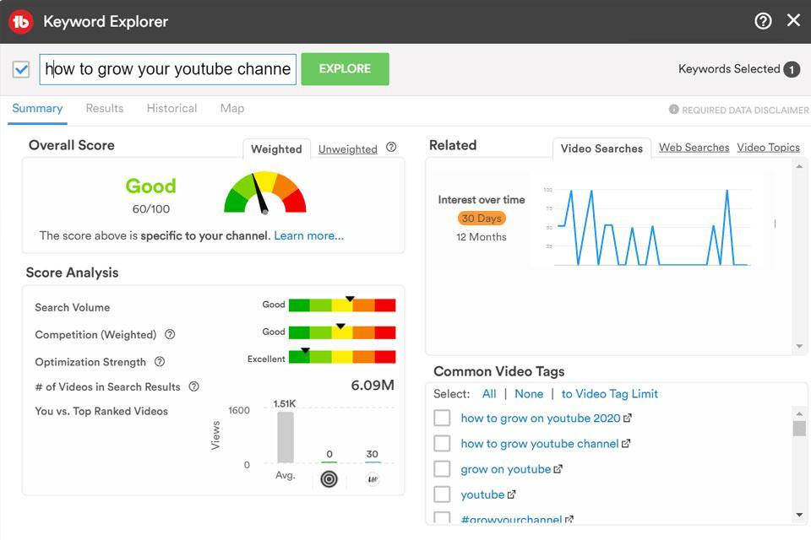811x540 pixels.
Task: Open the help question mark icon in header
Action: click(763, 21)
